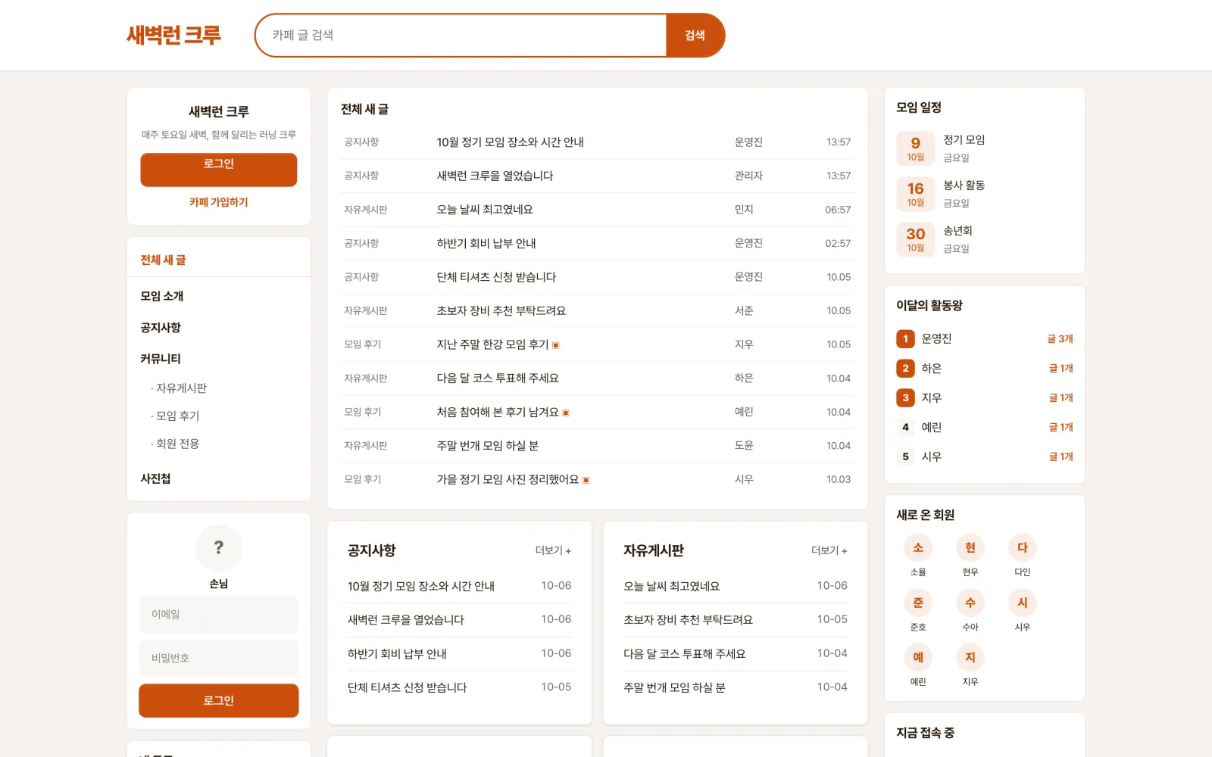The width and height of the screenshot is (1212, 757).
Task: Click 글 3개 count next to 운영진
Action: point(1060,339)
